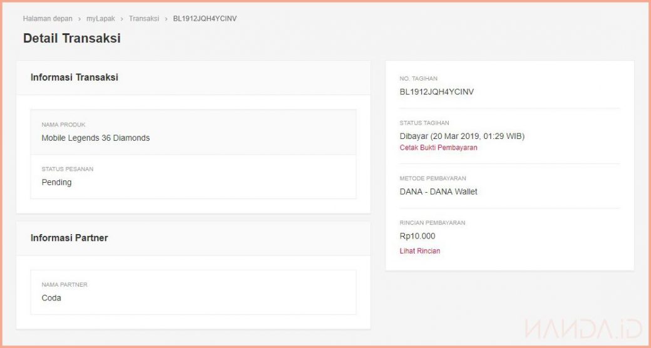Open Lihat Rincian payment details link
The image size is (651, 348).
click(419, 251)
